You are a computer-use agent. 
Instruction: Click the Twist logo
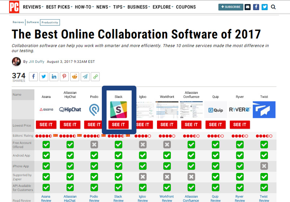point(264,110)
